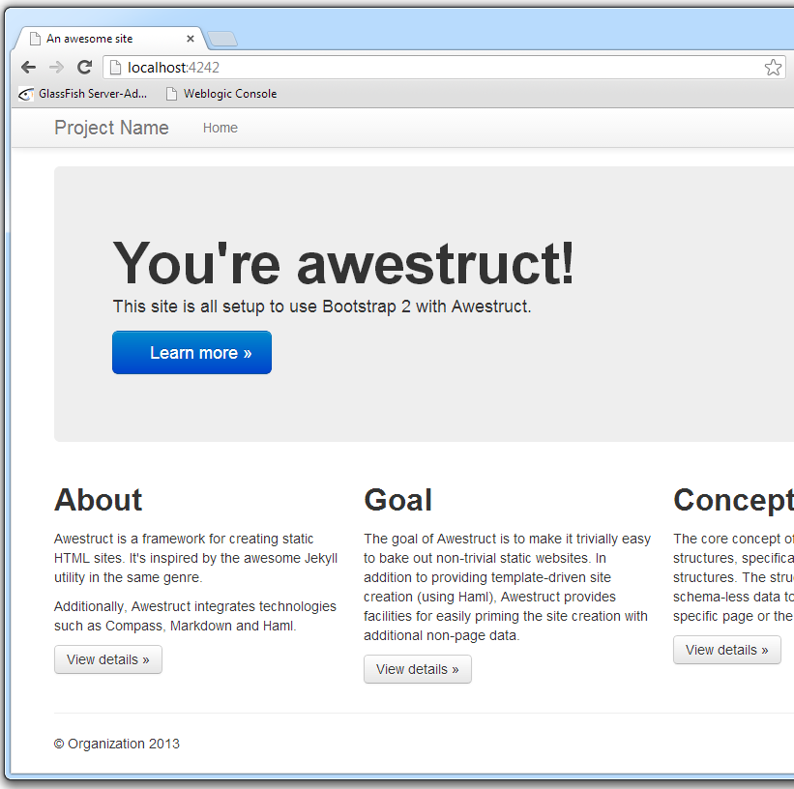Open GlassFish Server bookmark
794x789 pixels.
(83, 94)
